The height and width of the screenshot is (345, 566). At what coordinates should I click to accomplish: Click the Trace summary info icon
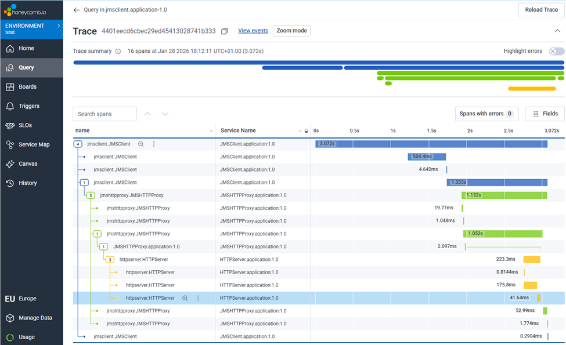tap(118, 51)
